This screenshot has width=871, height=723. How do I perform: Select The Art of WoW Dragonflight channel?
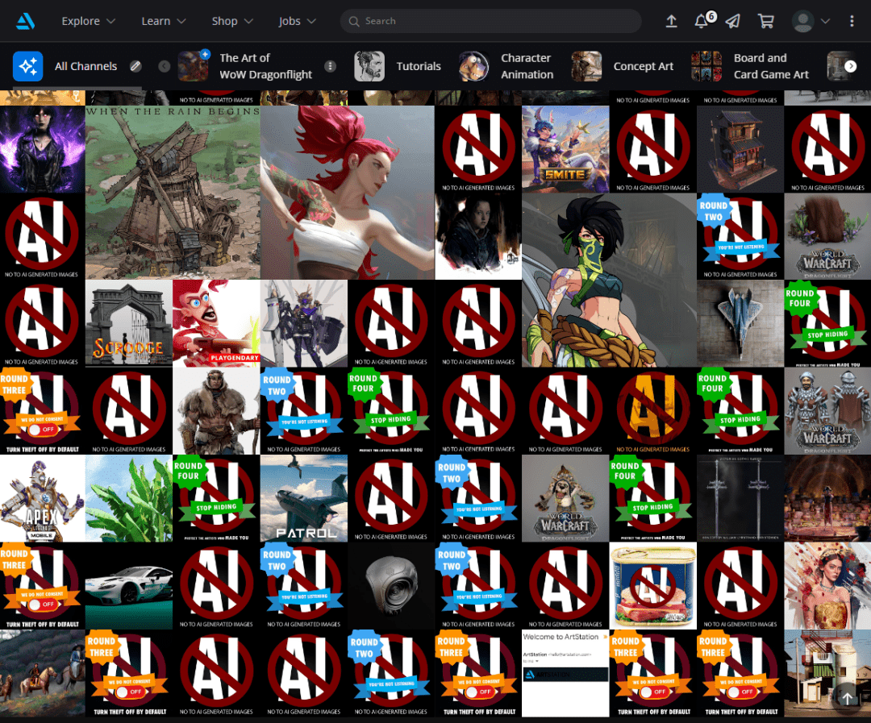tap(245, 66)
